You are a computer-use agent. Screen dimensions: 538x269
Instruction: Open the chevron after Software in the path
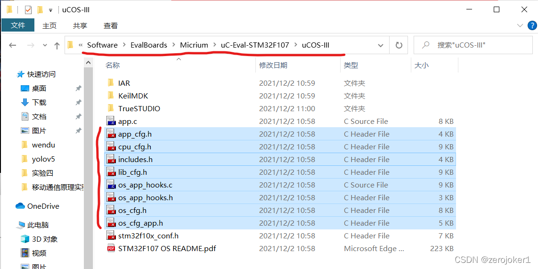[124, 45]
